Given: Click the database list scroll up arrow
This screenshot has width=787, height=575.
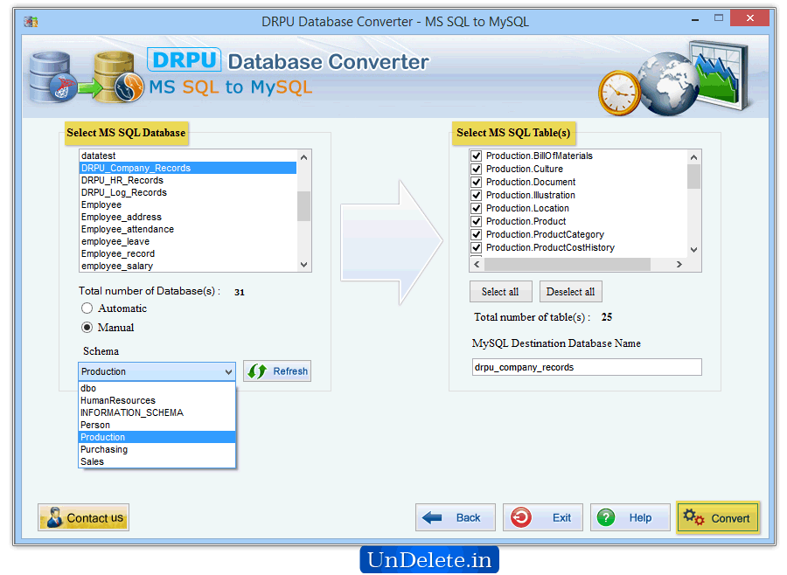Looking at the screenshot, I should point(304,157).
